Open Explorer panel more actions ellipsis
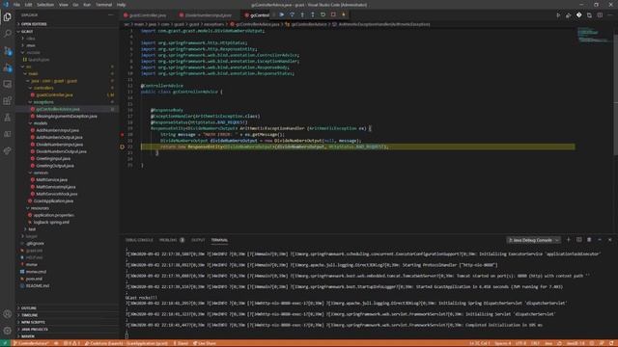 (x=110, y=15)
